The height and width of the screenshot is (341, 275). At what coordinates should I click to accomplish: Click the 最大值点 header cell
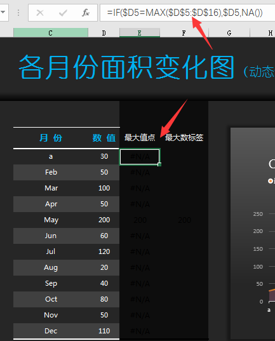(x=140, y=138)
